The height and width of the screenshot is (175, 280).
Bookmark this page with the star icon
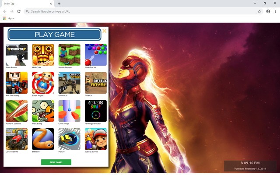(x=259, y=11)
